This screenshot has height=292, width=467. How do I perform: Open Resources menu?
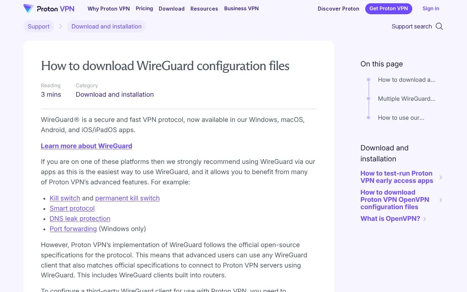pyautogui.click(x=204, y=8)
